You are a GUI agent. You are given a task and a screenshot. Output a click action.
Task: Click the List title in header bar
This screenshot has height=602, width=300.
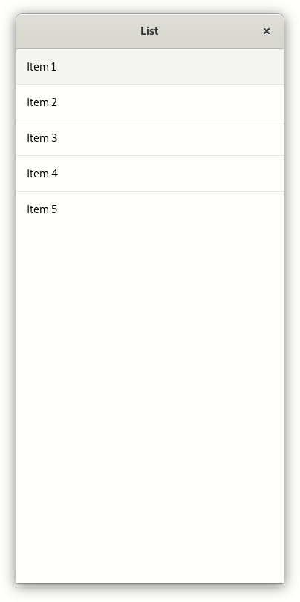[149, 31]
